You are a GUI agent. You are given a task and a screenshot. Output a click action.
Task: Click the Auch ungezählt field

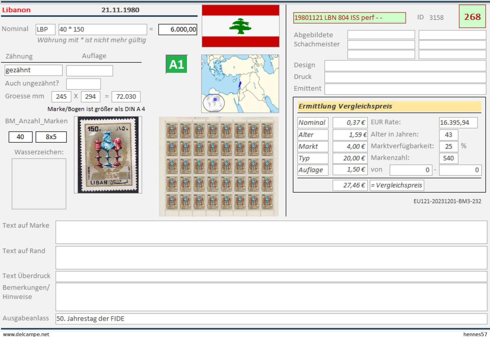click(84, 84)
